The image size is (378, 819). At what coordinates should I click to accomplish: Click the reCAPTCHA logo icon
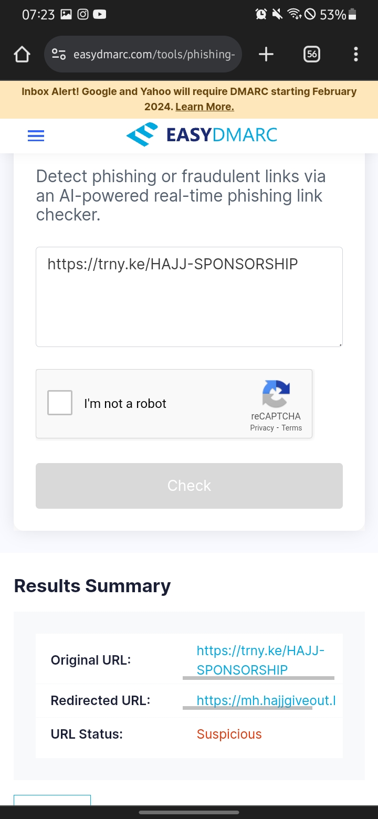[276, 394]
